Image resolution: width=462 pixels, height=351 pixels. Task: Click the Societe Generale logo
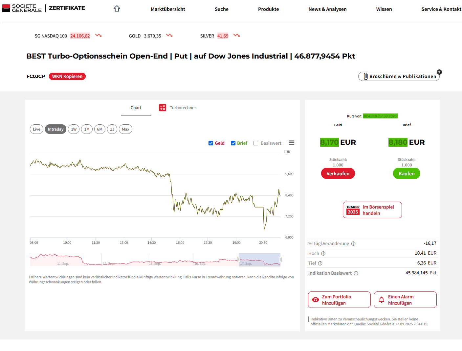[x=22, y=8]
